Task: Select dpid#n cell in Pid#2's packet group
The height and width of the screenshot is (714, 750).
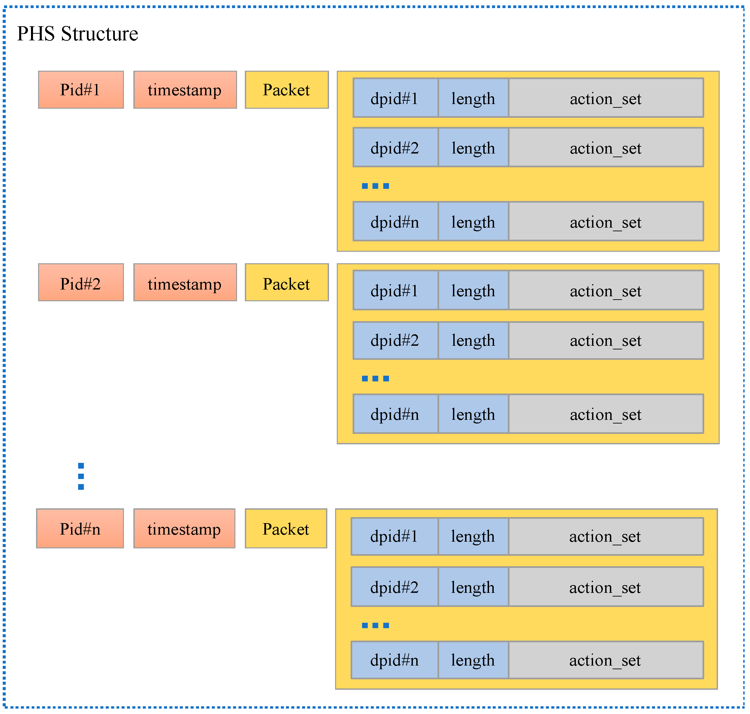Action: tap(395, 414)
